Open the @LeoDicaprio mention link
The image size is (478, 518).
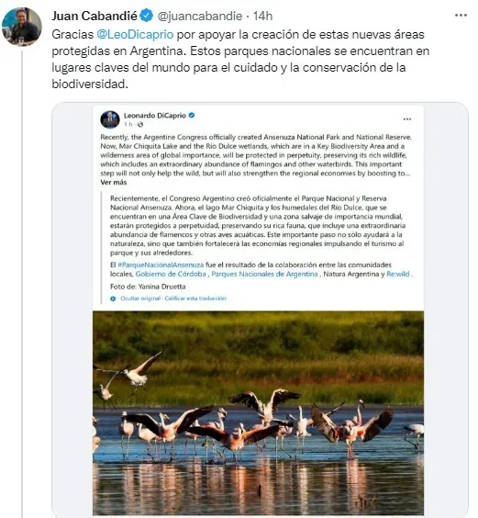pos(135,35)
